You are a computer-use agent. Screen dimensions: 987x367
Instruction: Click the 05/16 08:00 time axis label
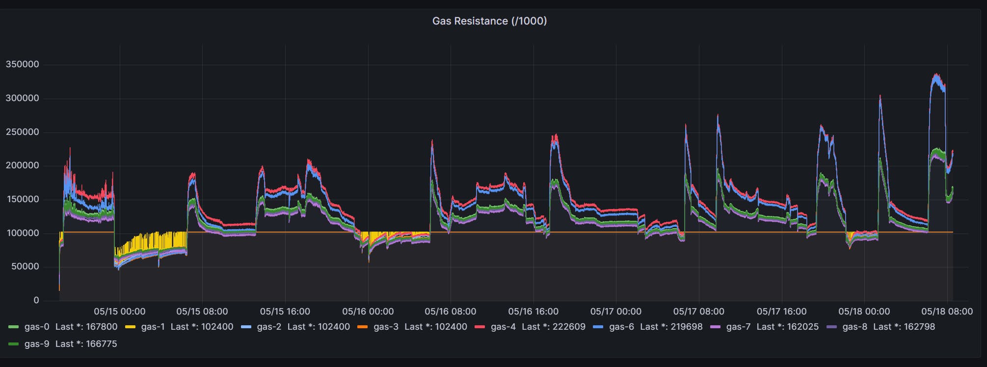click(451, 312)
